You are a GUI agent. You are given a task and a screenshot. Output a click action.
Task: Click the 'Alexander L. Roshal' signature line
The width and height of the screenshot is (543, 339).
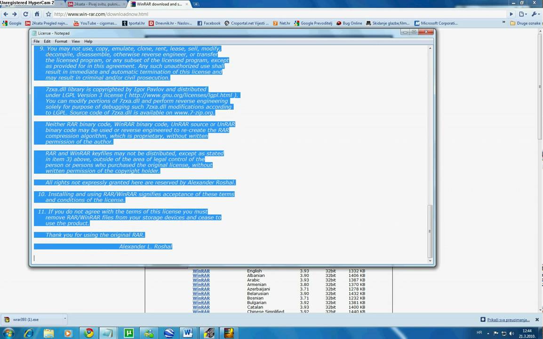[x=145, y=246]
